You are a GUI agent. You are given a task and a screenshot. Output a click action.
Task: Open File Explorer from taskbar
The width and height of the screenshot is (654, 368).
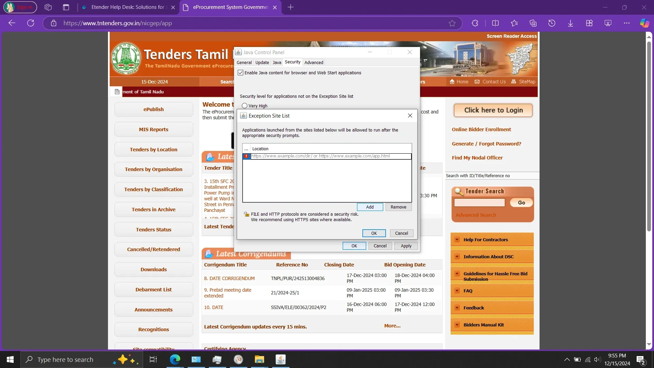pyautogui.click(x=260, y=359)
